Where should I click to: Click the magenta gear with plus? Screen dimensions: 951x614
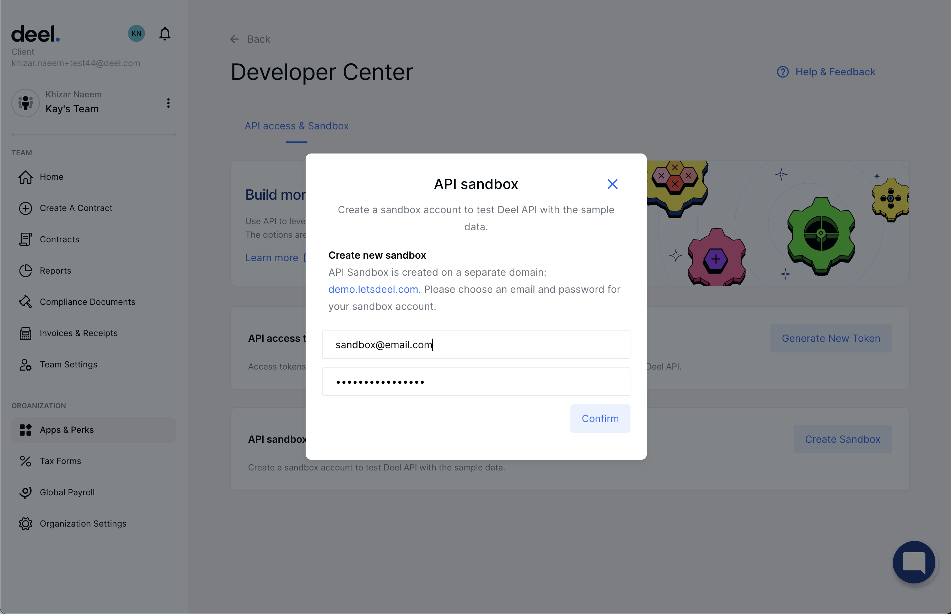716,257
